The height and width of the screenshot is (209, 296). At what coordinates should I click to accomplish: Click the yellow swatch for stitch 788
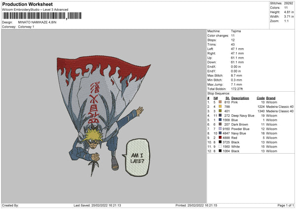click(220, 106)
